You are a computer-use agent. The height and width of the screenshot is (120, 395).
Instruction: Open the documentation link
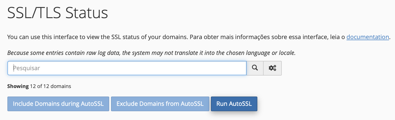point(367,37)
